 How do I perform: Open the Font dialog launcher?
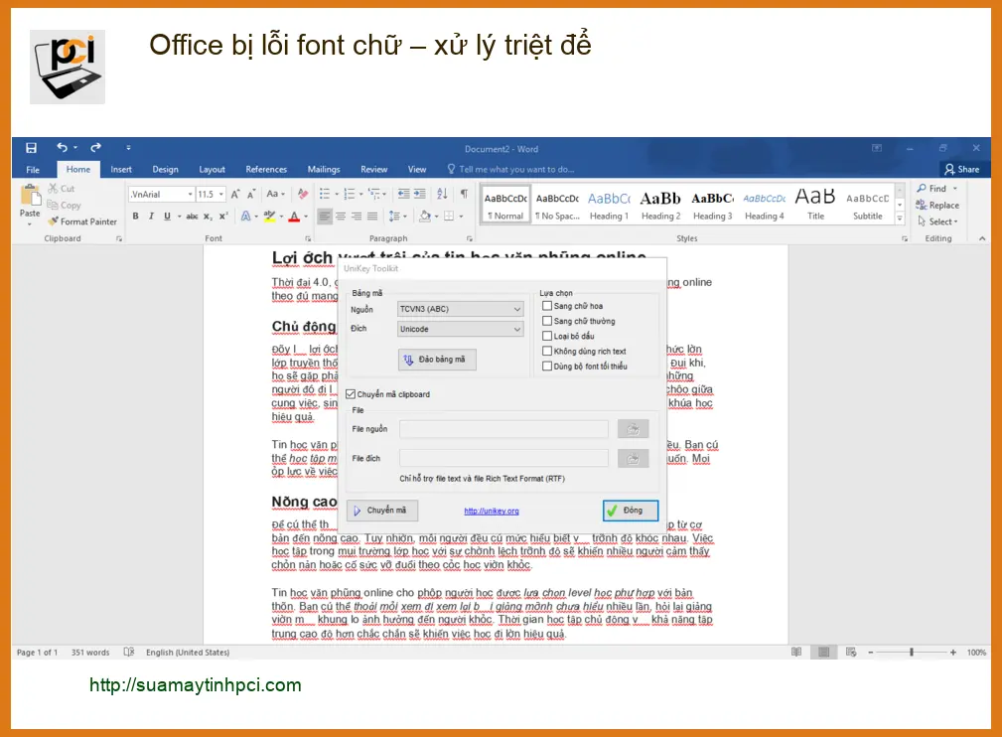tap(308, 238)
